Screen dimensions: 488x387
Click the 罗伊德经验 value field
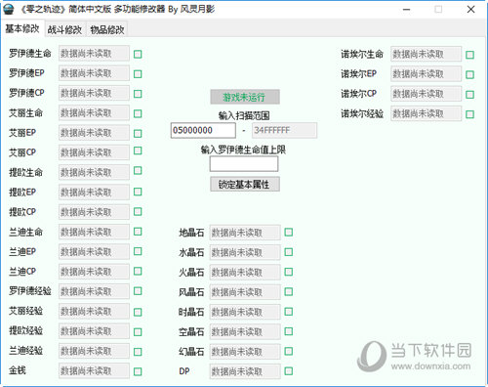click(94, 291)
